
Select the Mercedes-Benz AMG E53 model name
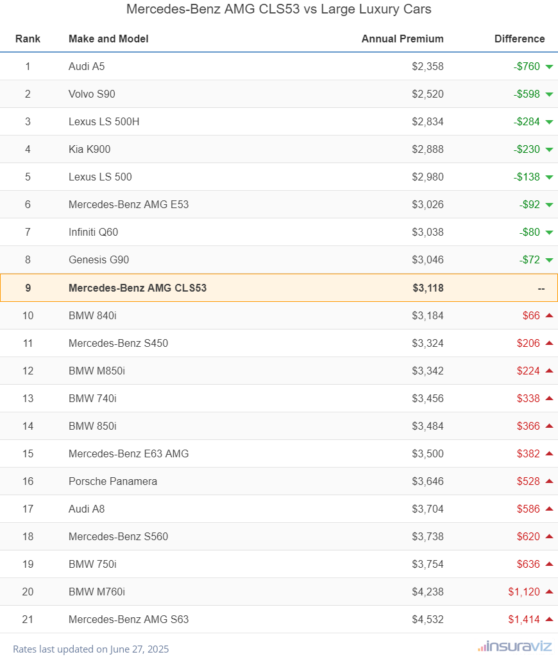coord(128,205)
